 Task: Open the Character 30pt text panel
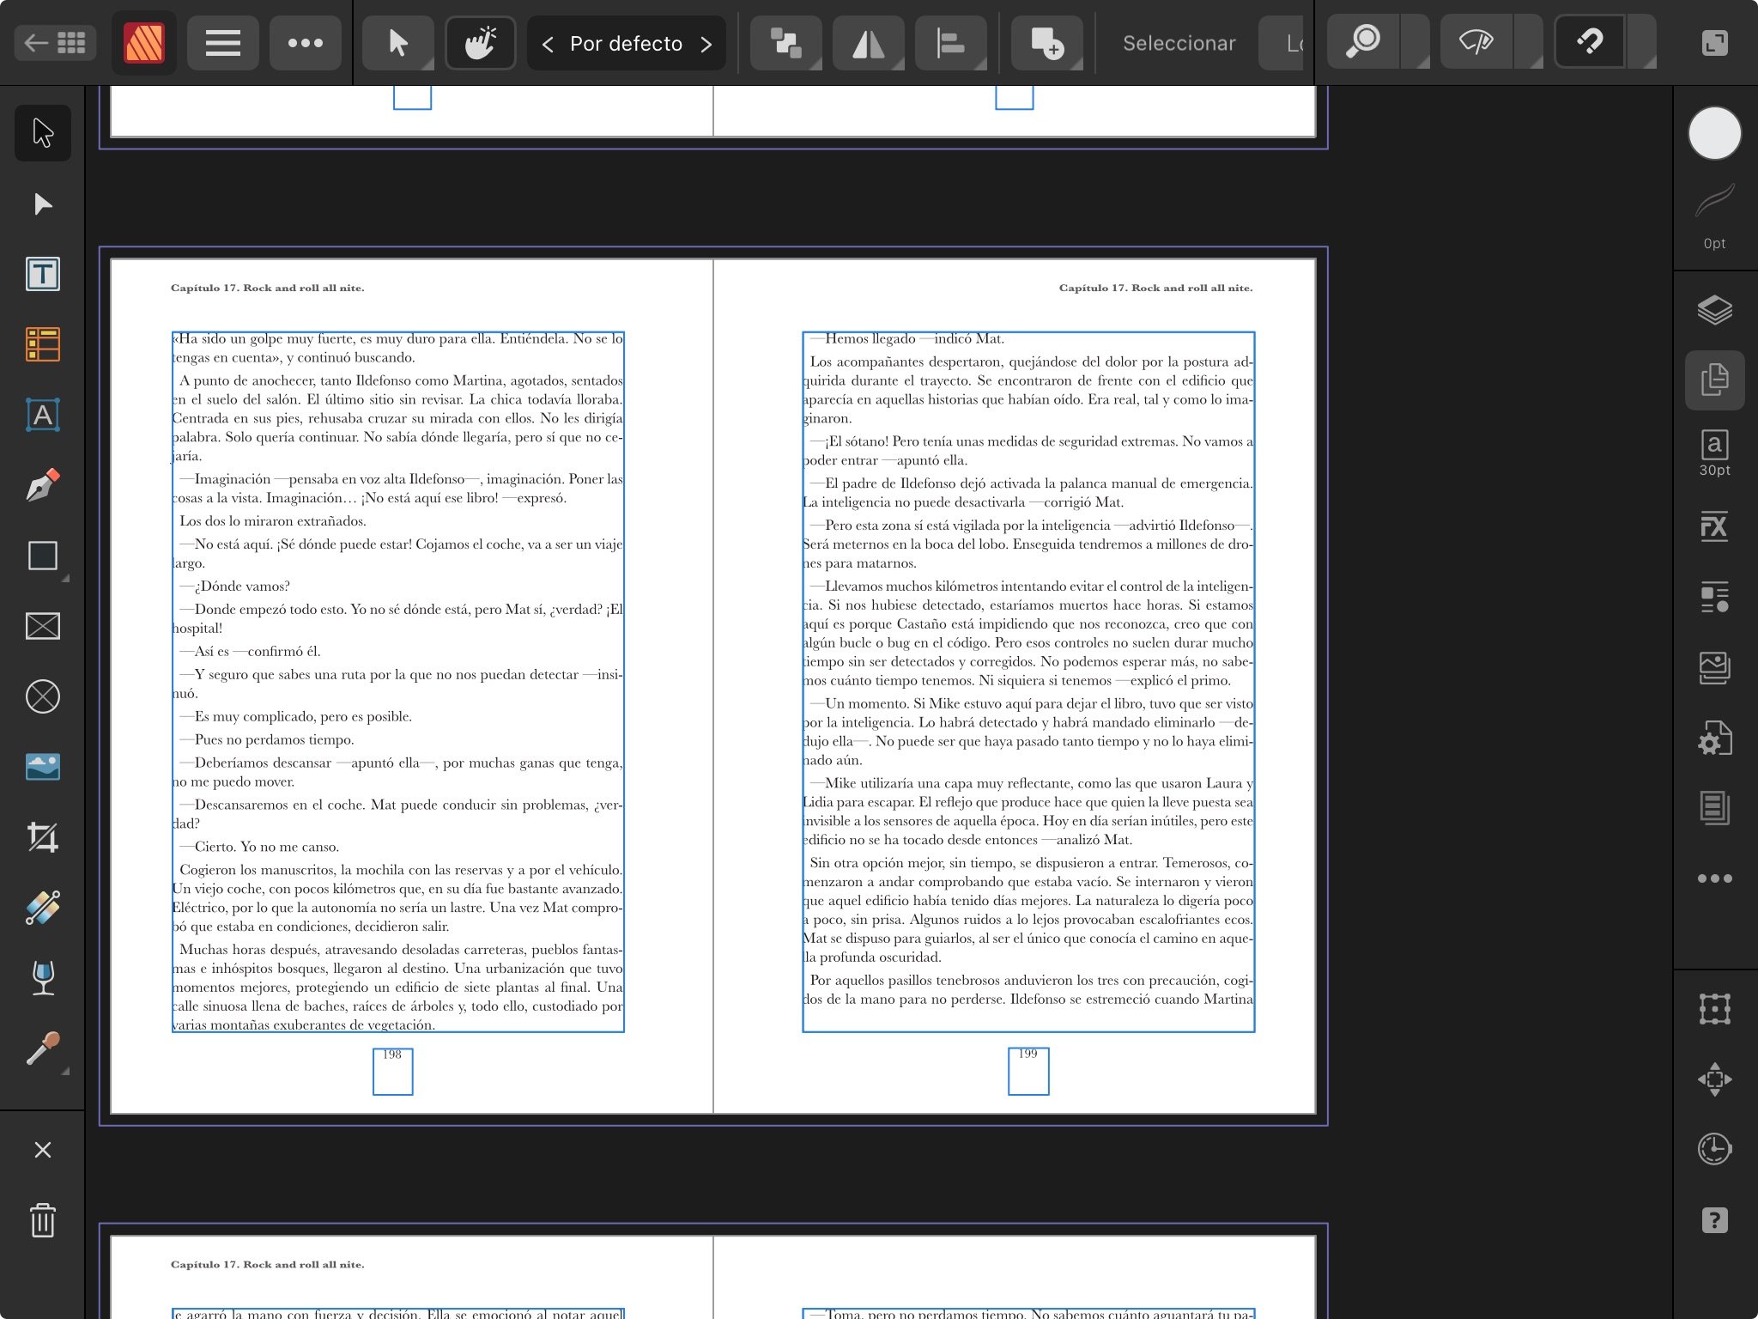point(1714,453)
